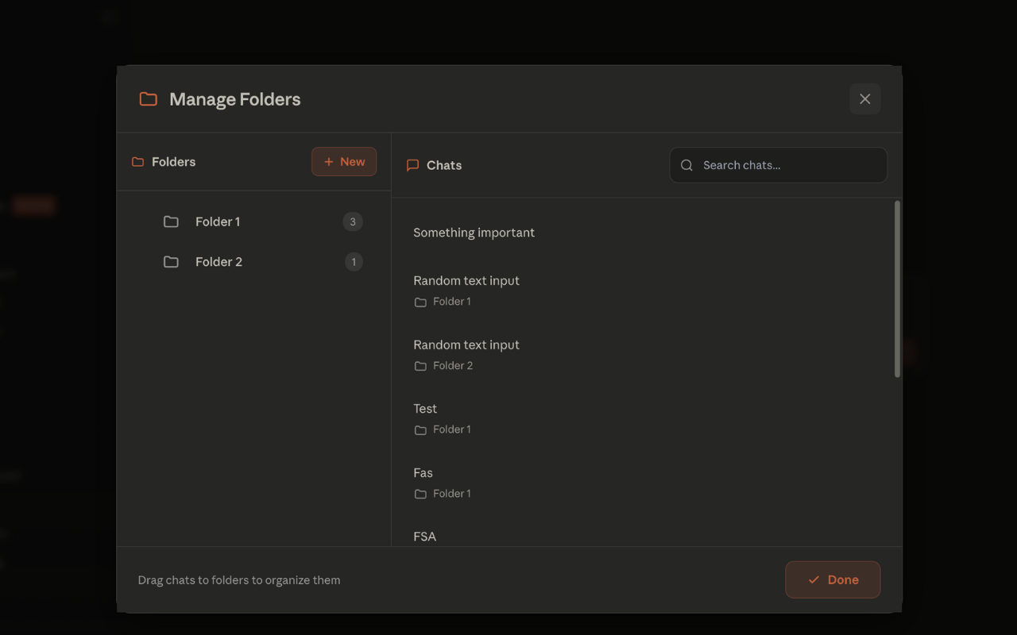Create a new folder with New button
The height and width of the screenshot is (635, 1017).
344,162
